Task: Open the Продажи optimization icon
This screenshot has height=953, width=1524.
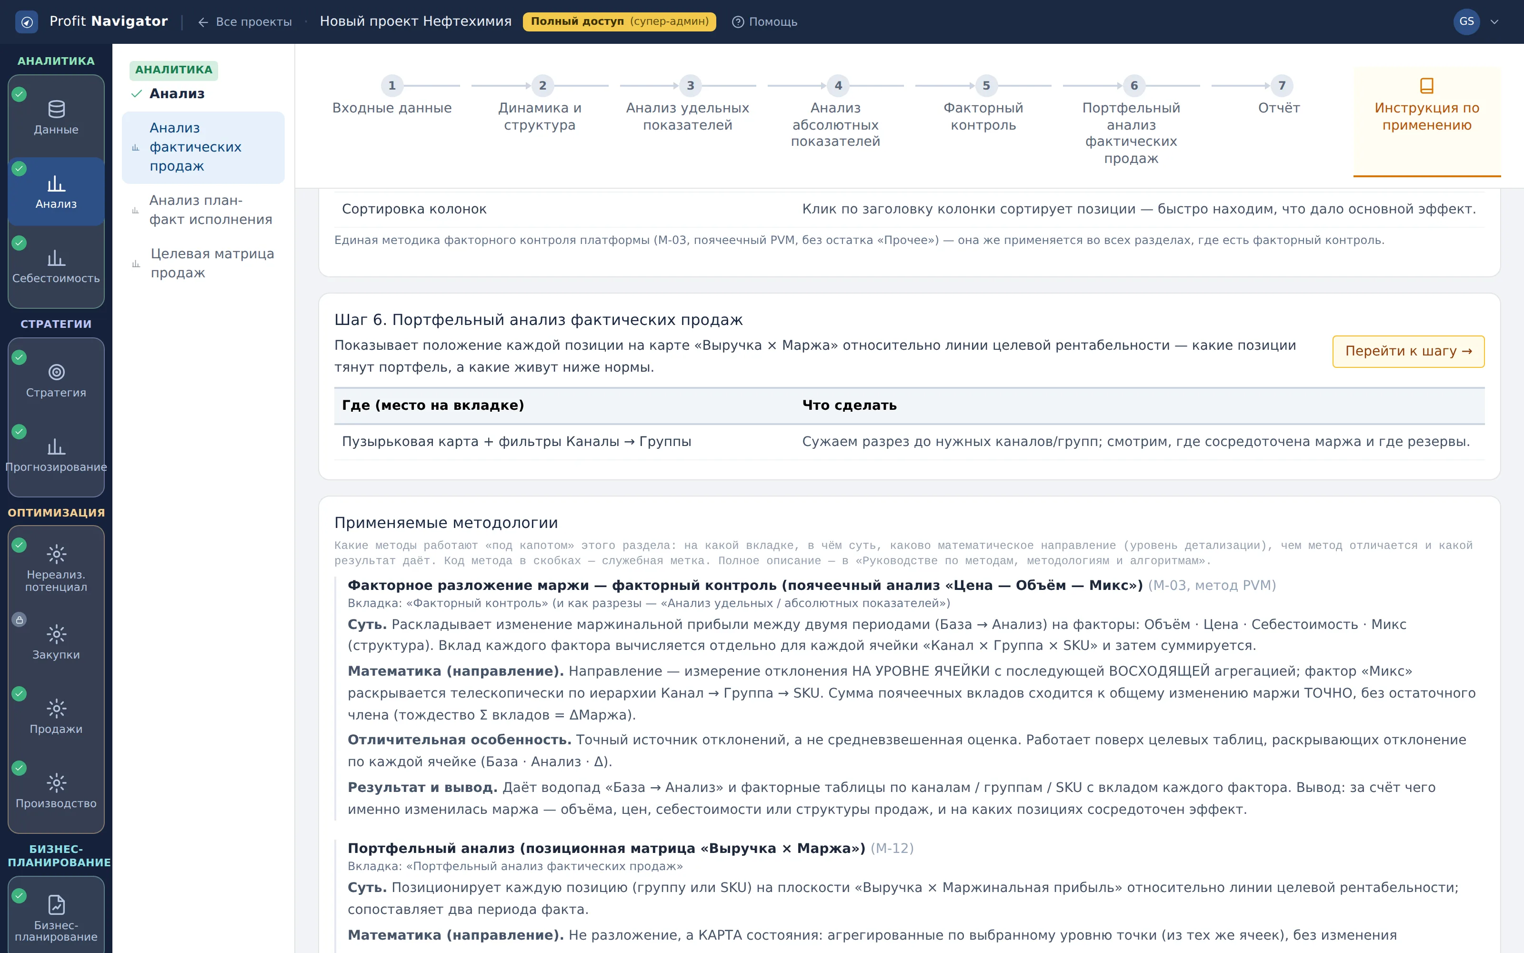Action: [x=56, y=709]
